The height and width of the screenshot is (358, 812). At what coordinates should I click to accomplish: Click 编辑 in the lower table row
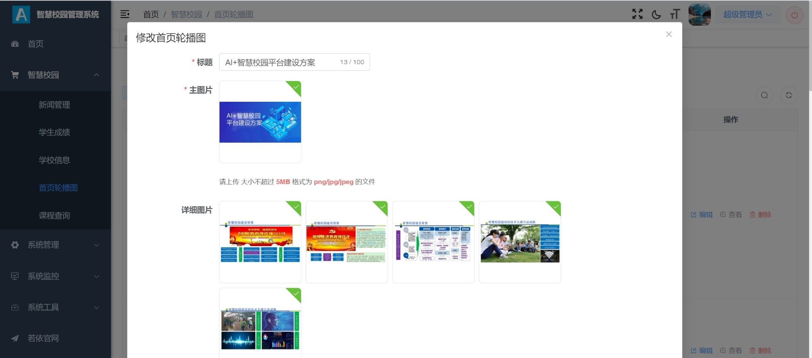click(x=702, y=350)
